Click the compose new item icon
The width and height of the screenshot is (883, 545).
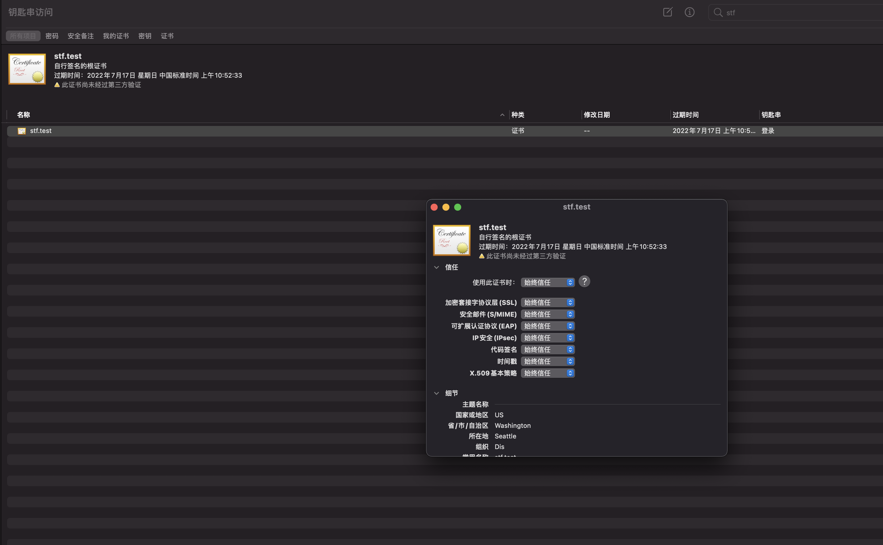667,12
